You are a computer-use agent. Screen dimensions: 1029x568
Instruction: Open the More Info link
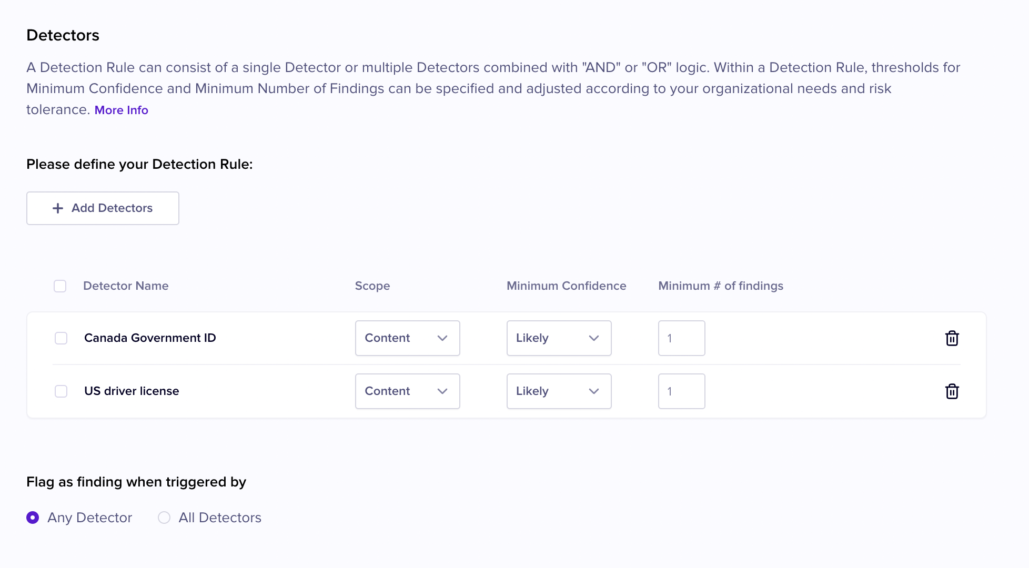click(x=121, y=110)
